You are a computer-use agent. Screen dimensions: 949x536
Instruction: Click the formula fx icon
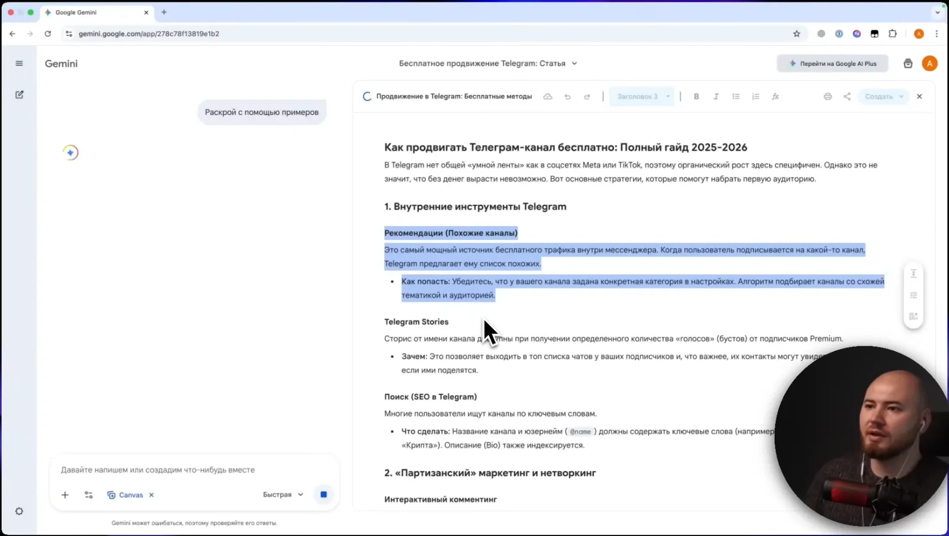coord(775,96)
